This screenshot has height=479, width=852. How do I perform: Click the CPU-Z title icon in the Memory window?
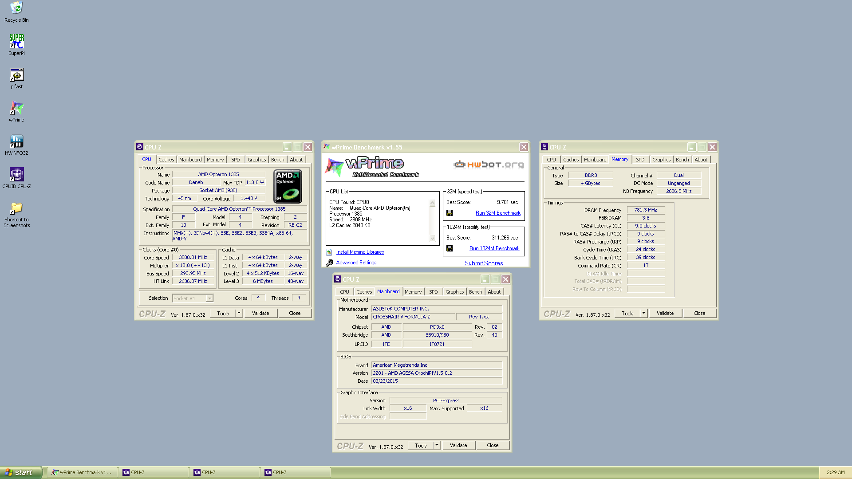point(544,147)
